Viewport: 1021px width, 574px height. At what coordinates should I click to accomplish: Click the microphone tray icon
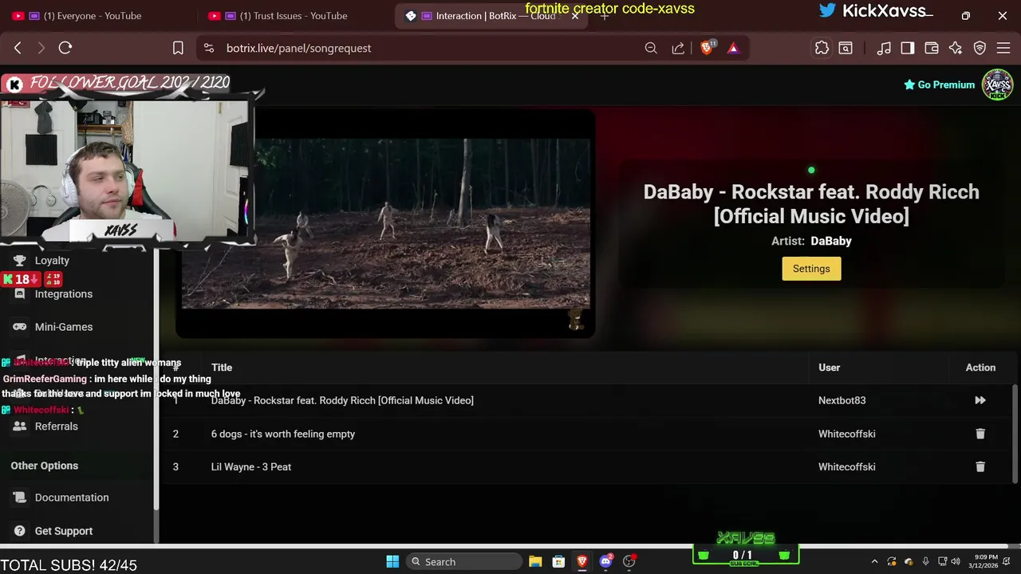click(x=925, y=561)
